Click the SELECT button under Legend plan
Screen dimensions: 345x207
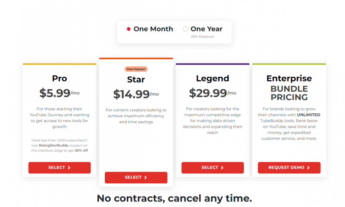pyautogui.click(x=213, y=168)
